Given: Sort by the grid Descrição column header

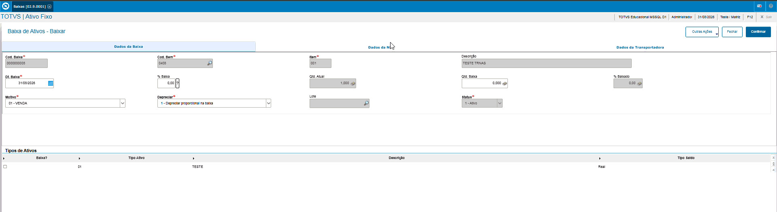Looking at the screenshot, I should tap(397, 158).
